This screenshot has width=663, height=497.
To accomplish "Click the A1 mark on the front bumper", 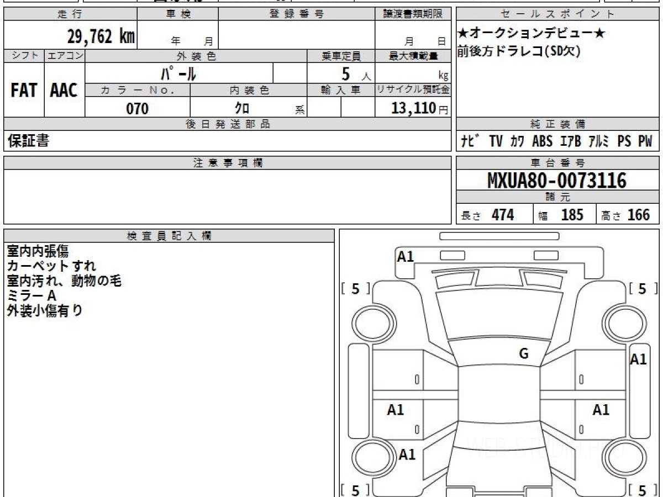I will [x=406, y=256].
